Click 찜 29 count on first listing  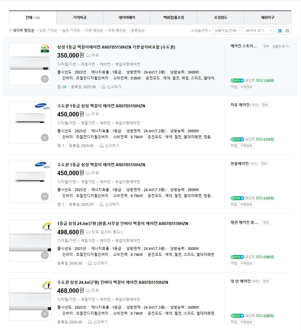[x=62, y=87]
